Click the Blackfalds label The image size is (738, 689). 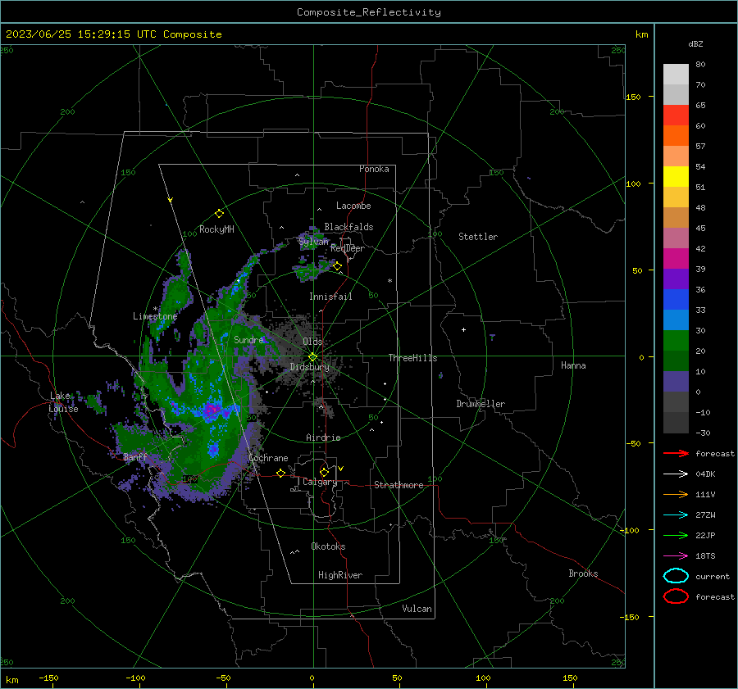[x=348, y=227]
